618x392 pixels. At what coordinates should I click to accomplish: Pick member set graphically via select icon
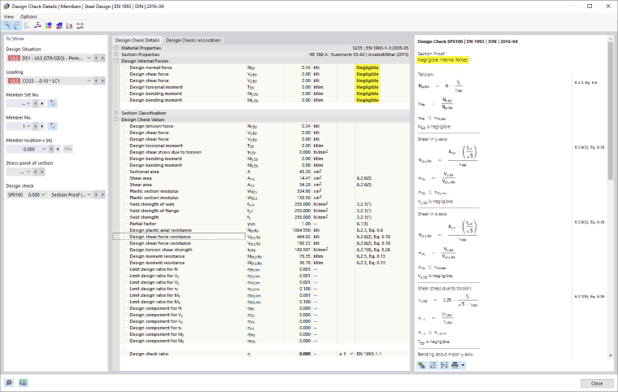(52, 103)
